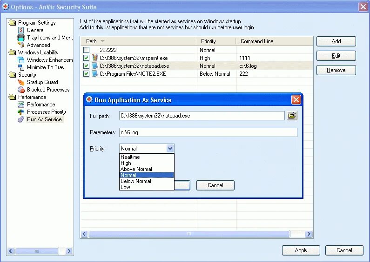Choose highlighted Normal priority option
Screen dimensions: 370x262
147,175
